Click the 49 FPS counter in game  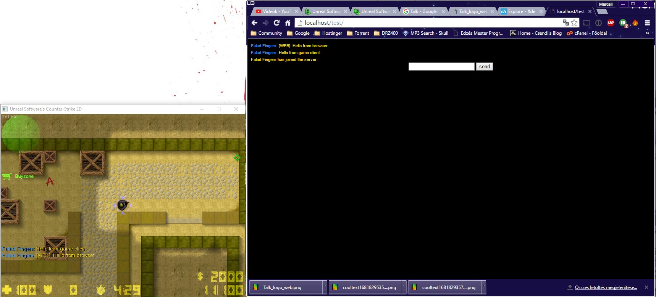pos(9,117)
